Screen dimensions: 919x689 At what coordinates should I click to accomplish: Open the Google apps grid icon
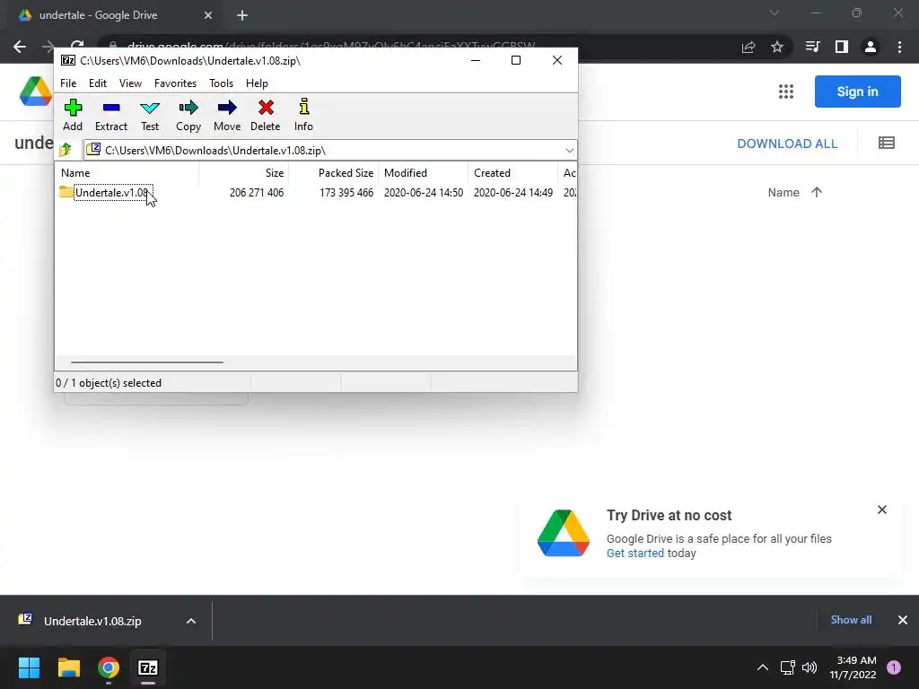[786, 92]
